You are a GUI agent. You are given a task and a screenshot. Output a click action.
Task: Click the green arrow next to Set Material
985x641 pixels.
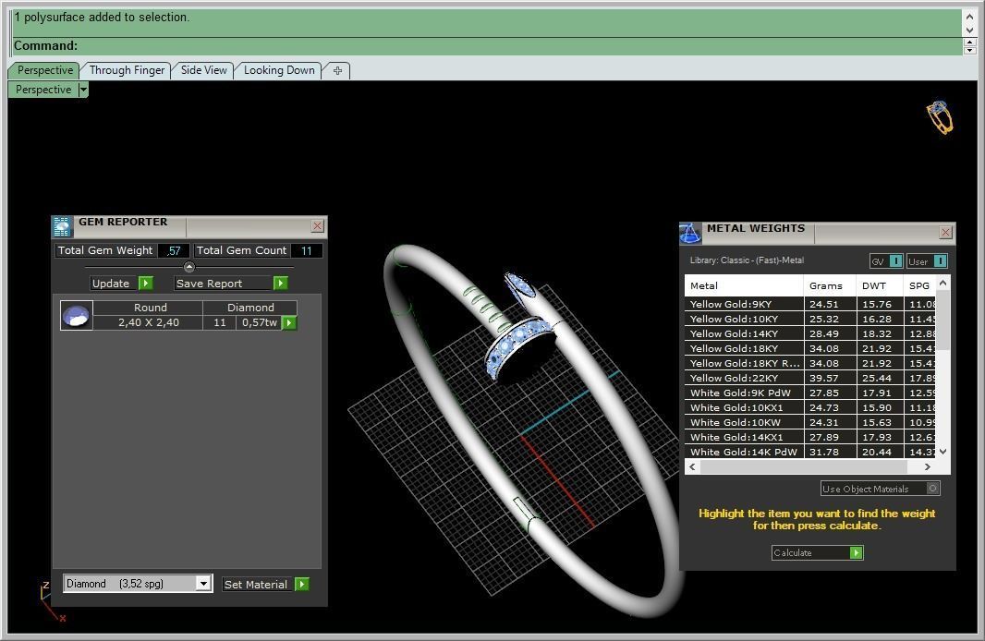point(302,585)
